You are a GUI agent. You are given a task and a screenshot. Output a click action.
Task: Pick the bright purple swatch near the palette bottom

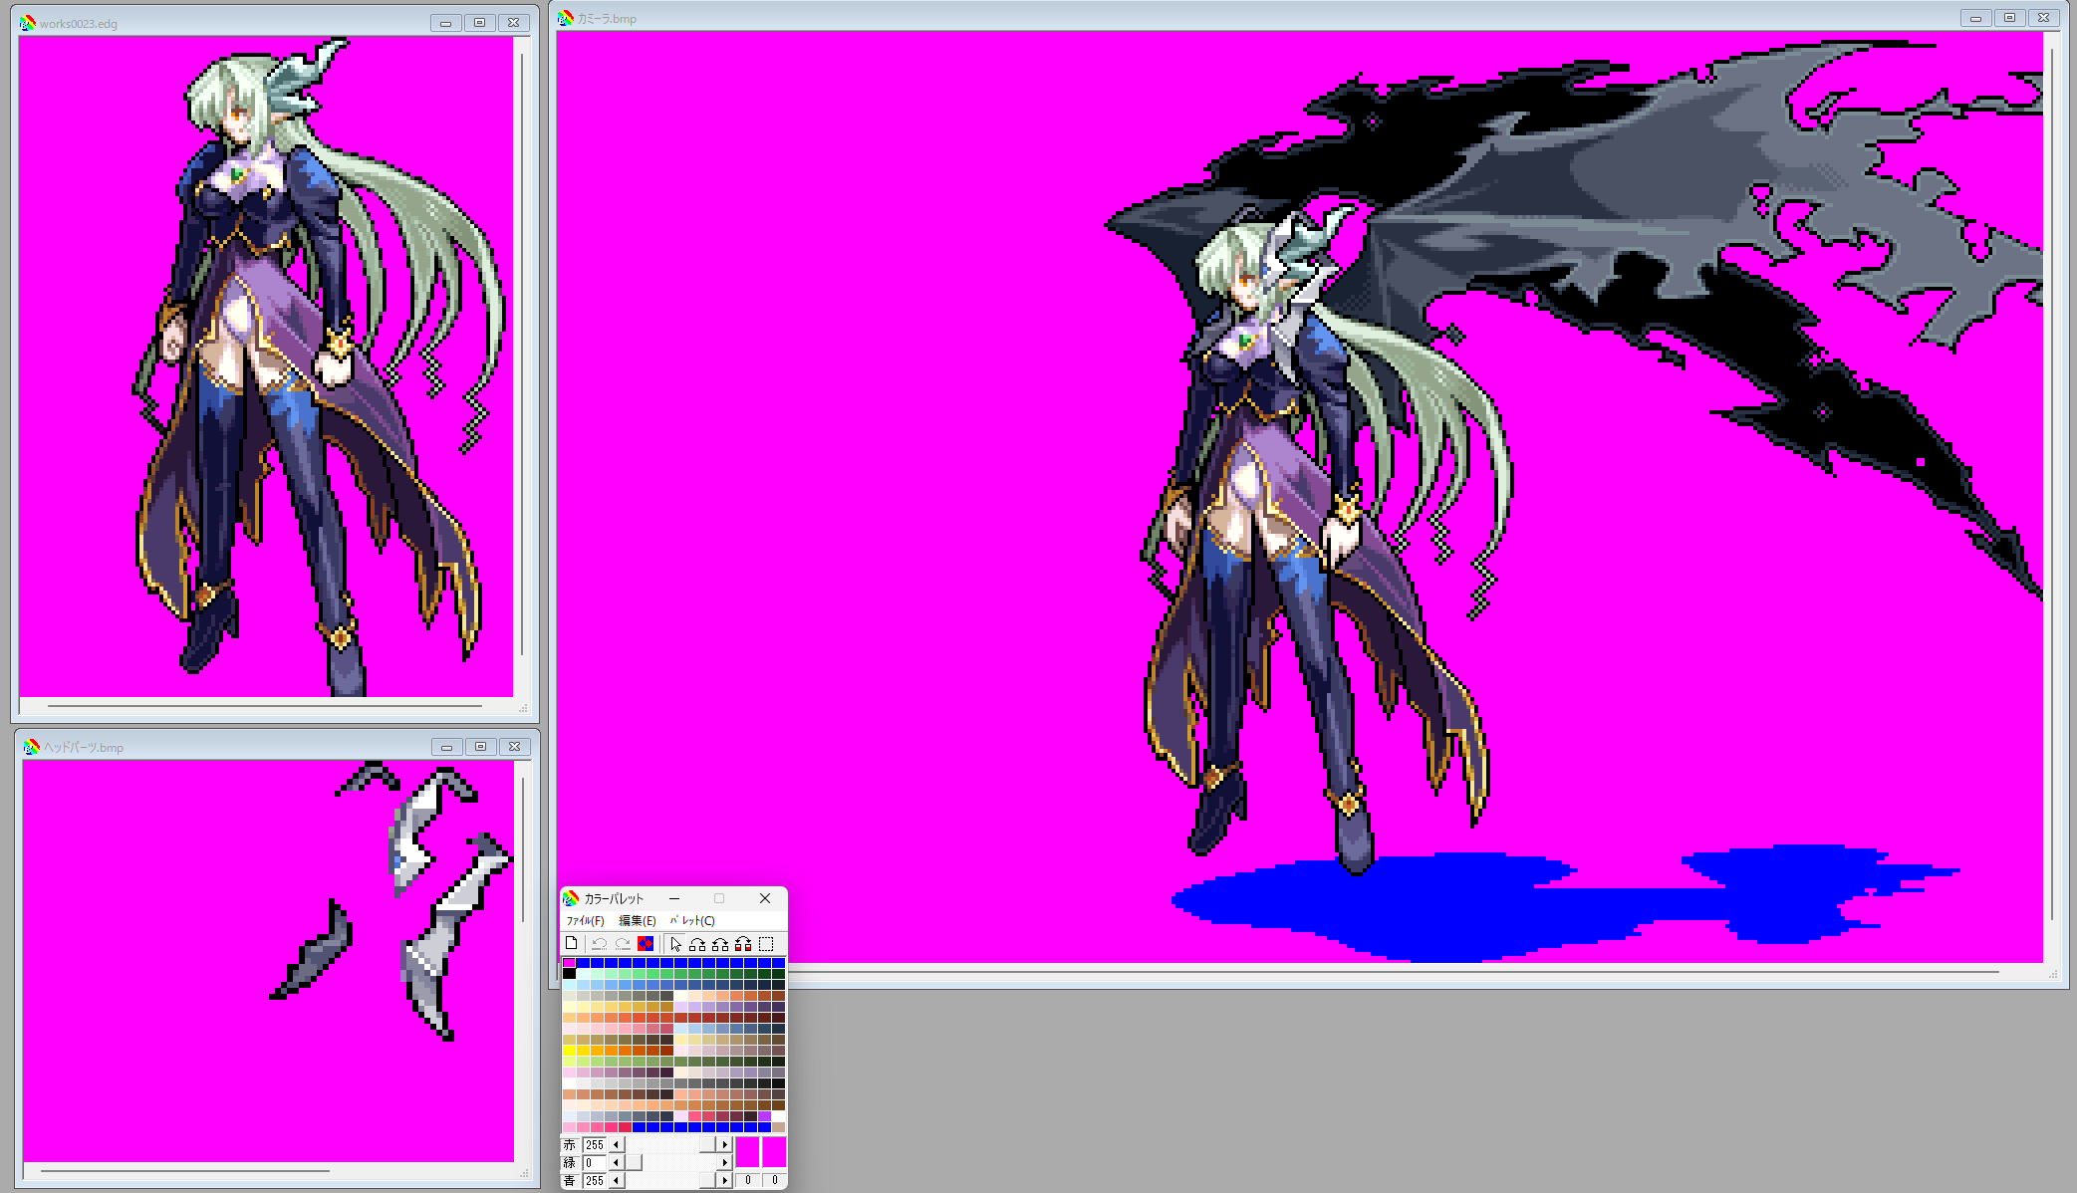pos(764,1116)
